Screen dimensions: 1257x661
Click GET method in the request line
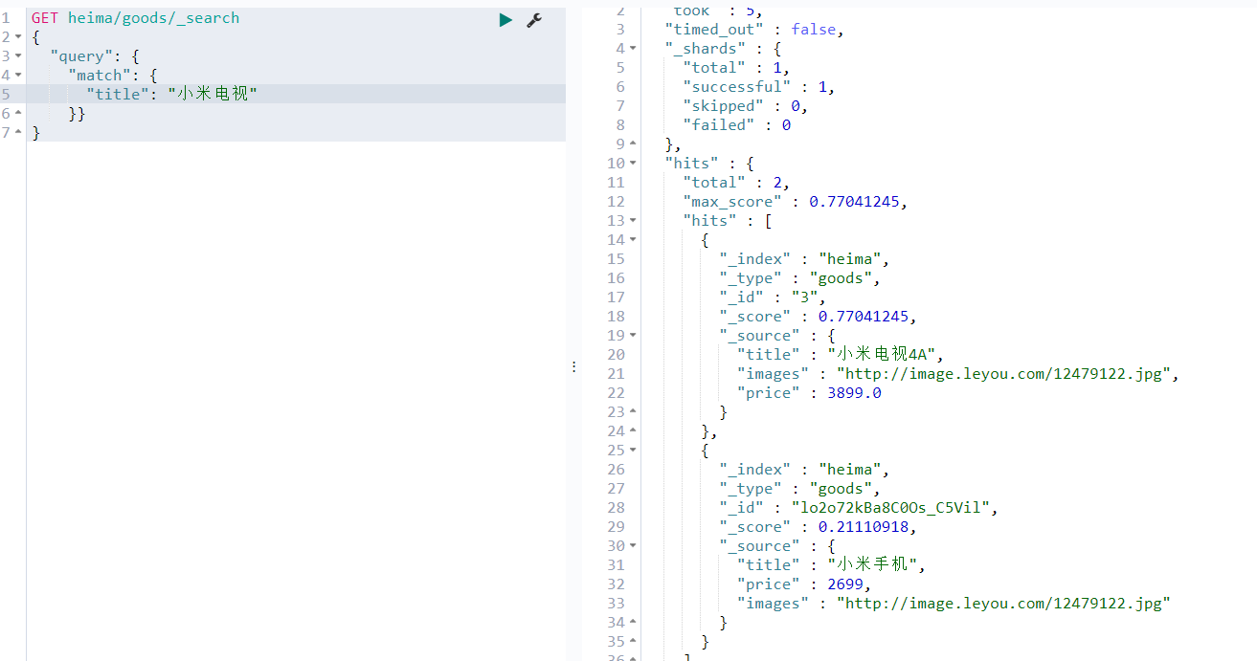[45, 17]
